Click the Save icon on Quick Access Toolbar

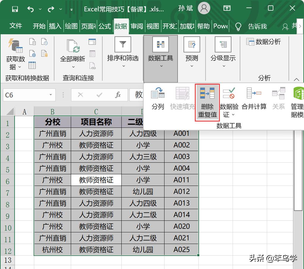pos(15,9)
